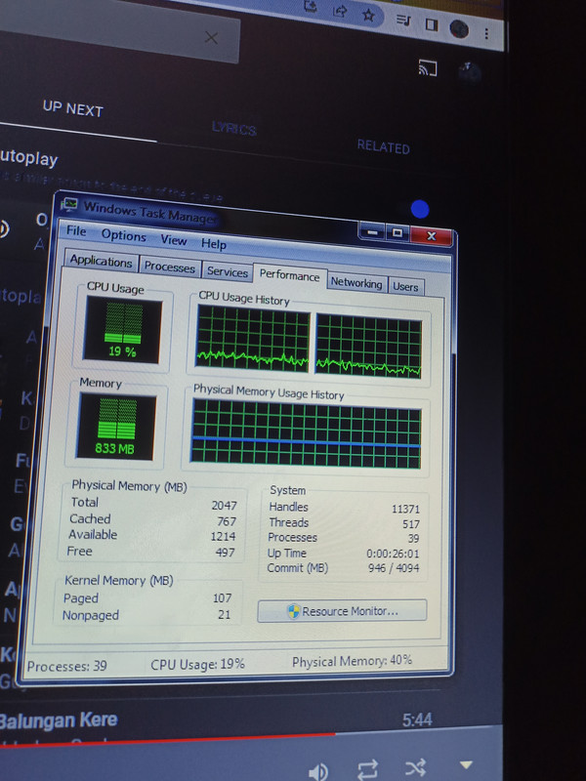Close the Task Manager window
Image resolution: width=586 pixels, height=781 pixels.
[431, 236]
